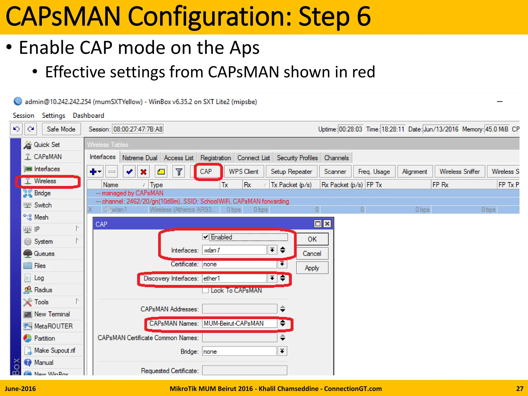
Task: Click the CAPsMAN Addresses input field
Action: pos(239,309)
